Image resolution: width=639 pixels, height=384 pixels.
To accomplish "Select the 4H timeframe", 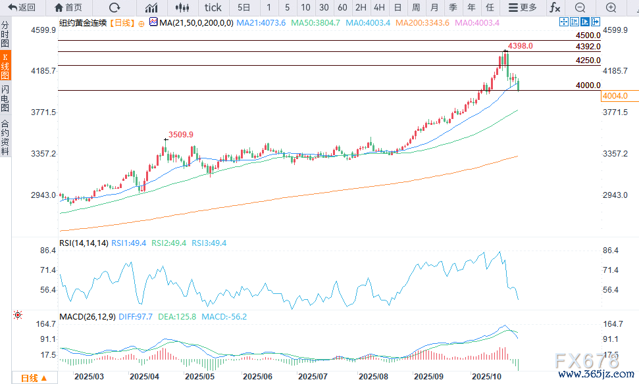I will [x=379, y=7].
